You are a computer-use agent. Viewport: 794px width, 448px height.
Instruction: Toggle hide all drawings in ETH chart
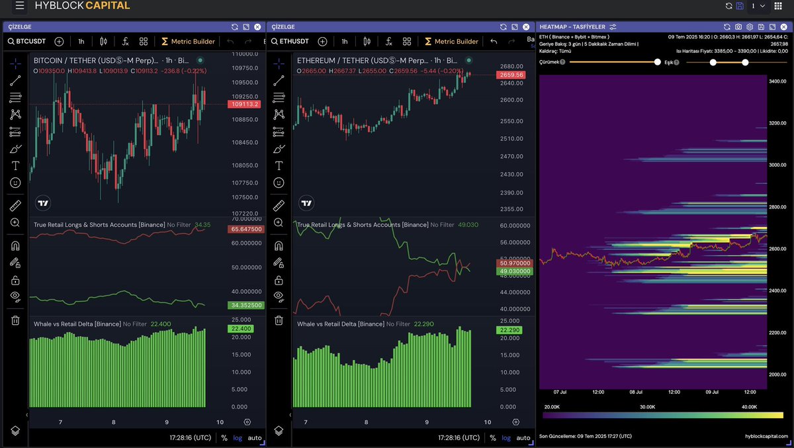point(279,296)
